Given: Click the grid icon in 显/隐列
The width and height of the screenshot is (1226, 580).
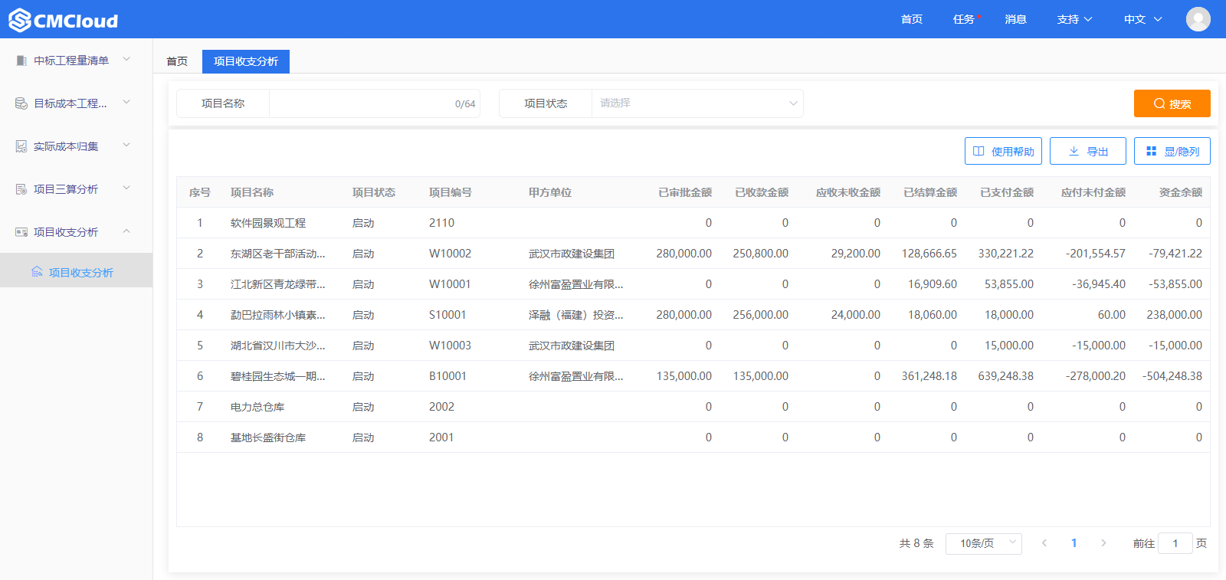Looking at the screenshot, I should [x=1151, y=151].
